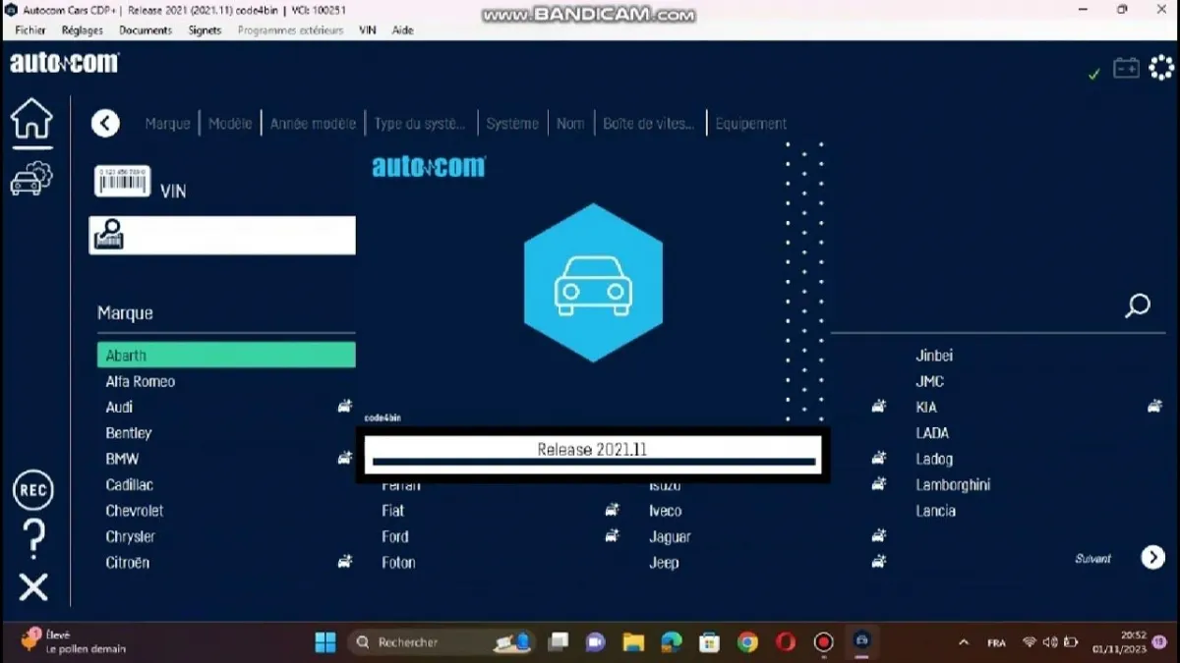
Task: Select the Foton brand
Action: [x=398, y=563]
